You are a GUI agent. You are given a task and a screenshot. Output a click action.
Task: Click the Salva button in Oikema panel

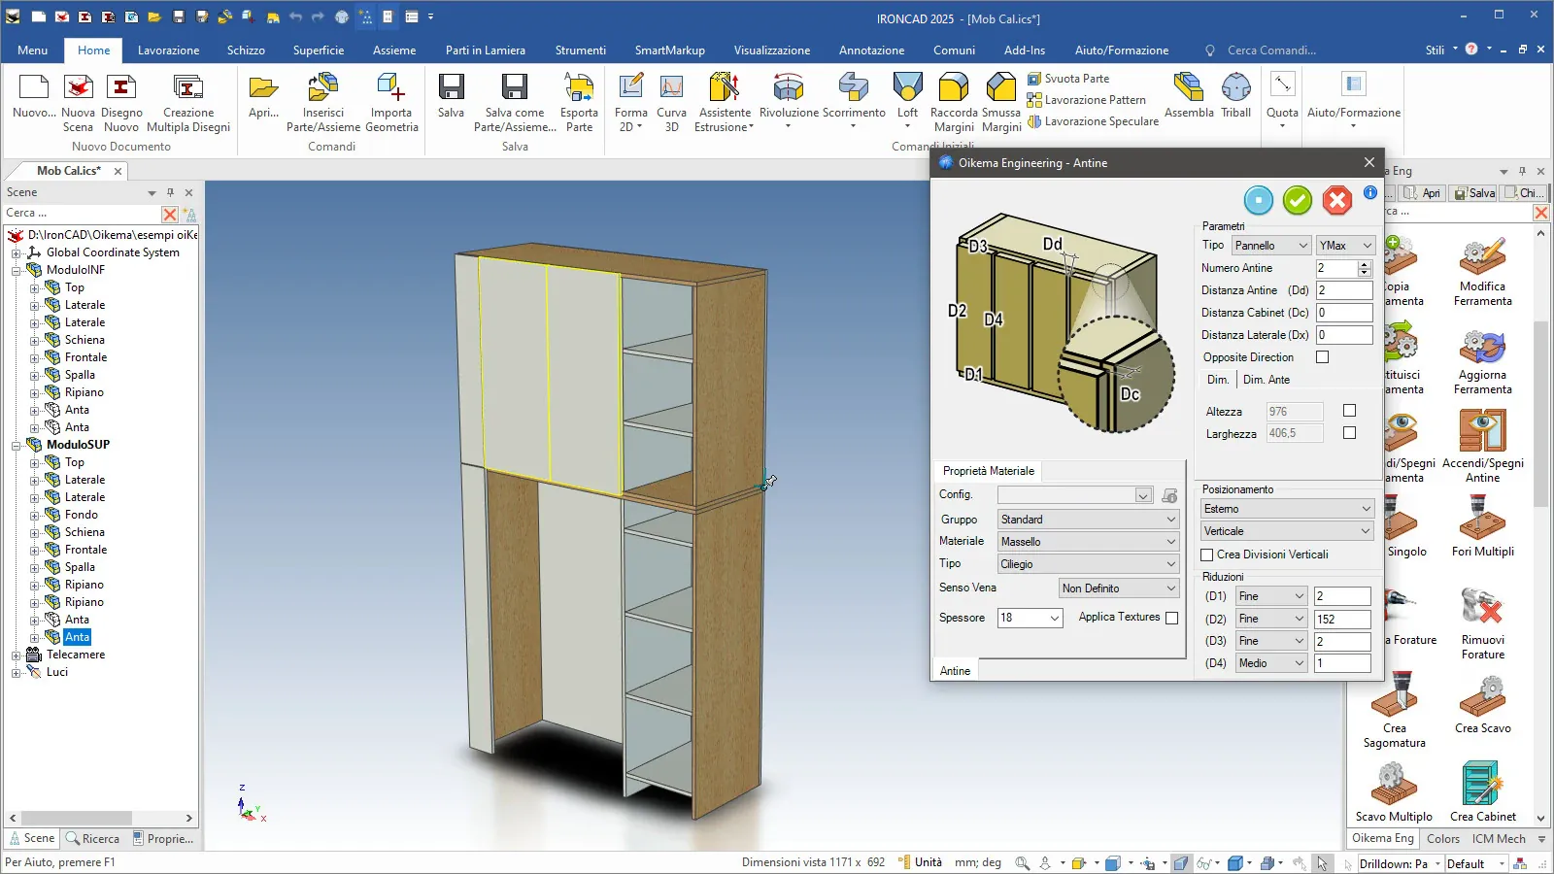(1473, 193)
